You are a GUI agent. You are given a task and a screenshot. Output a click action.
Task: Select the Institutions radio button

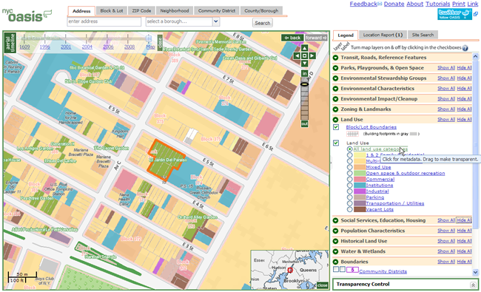coord(350,185)
